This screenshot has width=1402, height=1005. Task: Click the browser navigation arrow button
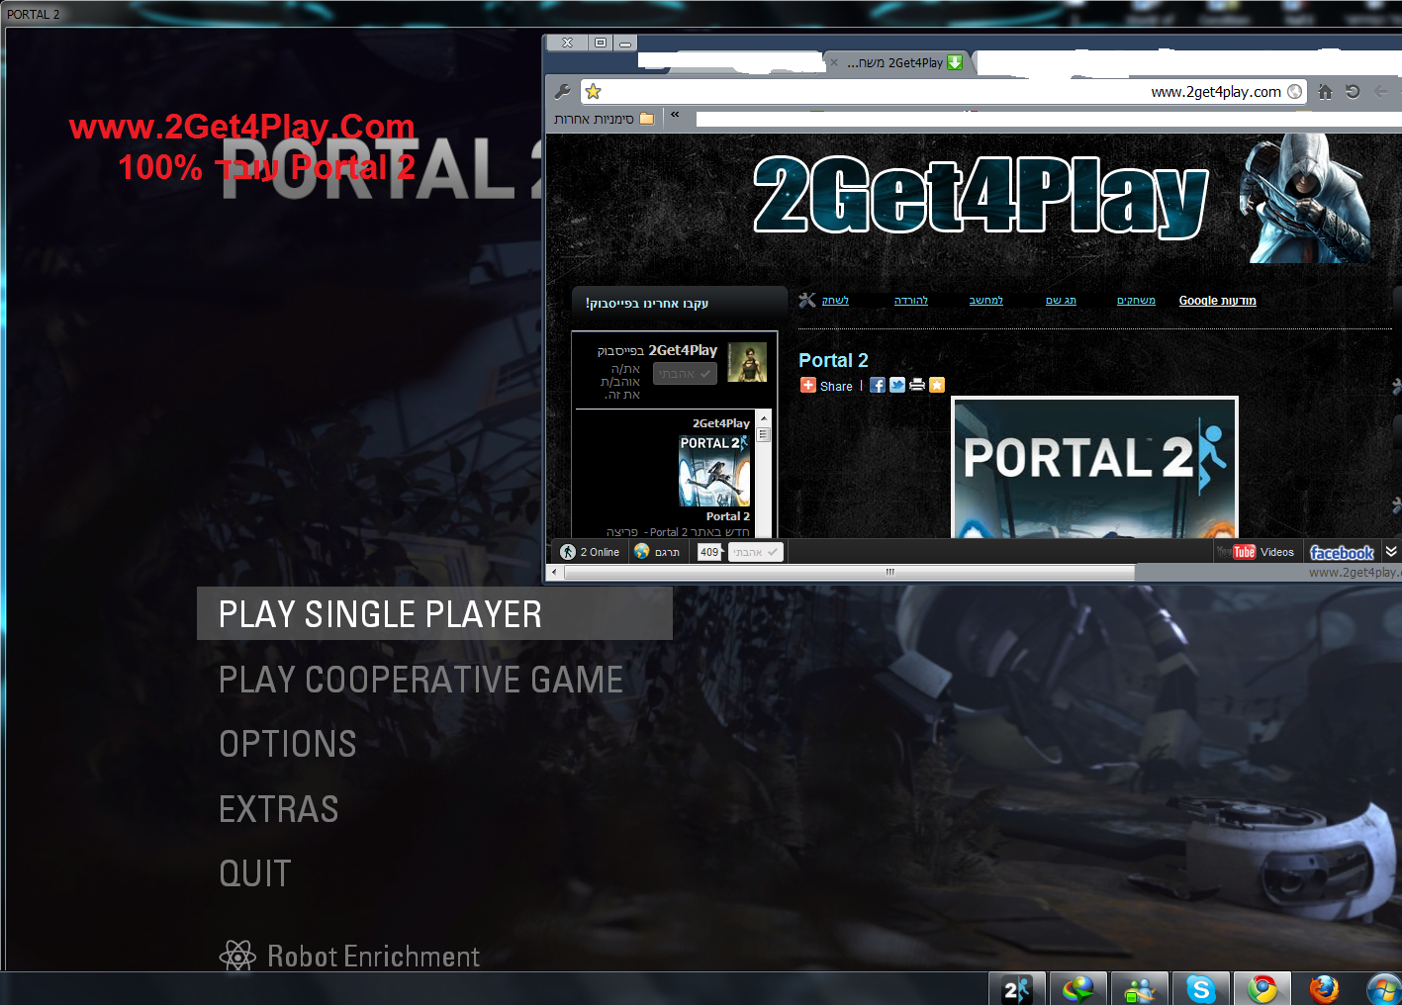[1381, 91]
